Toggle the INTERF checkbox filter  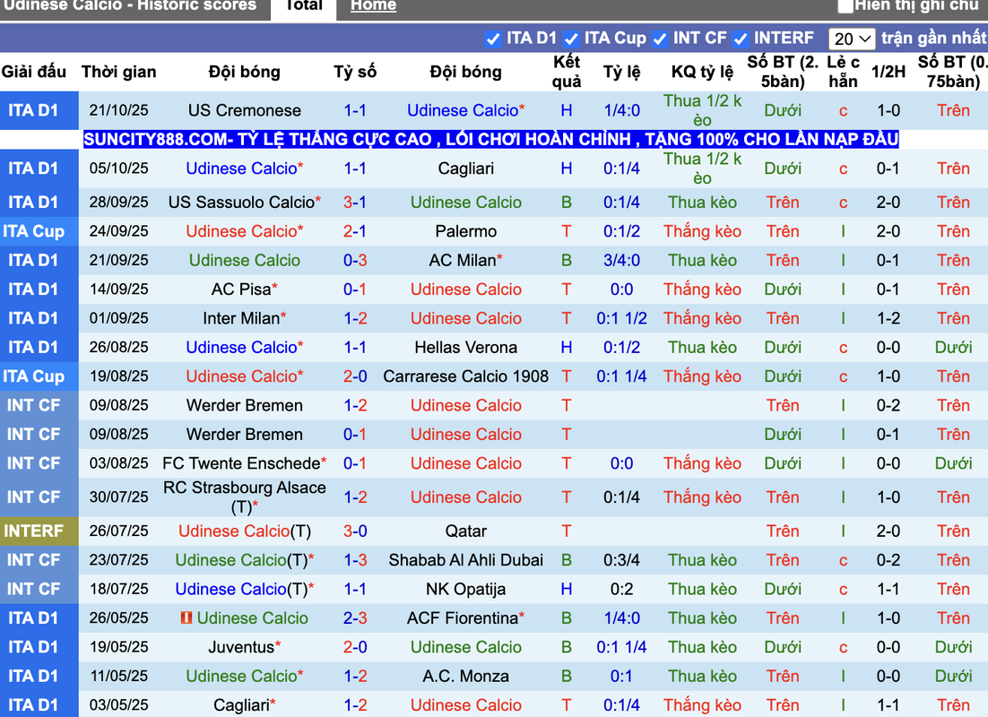pyautogui.click(x=741, y=39)
